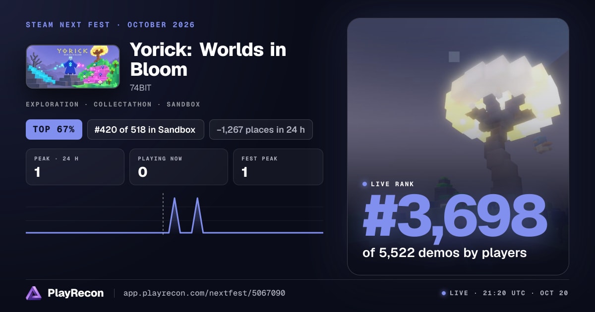This screenshot has height=312, width=595.
Task: Open the app.playrecon.com/nextfest/5067090 link
Action: point(204,293)
